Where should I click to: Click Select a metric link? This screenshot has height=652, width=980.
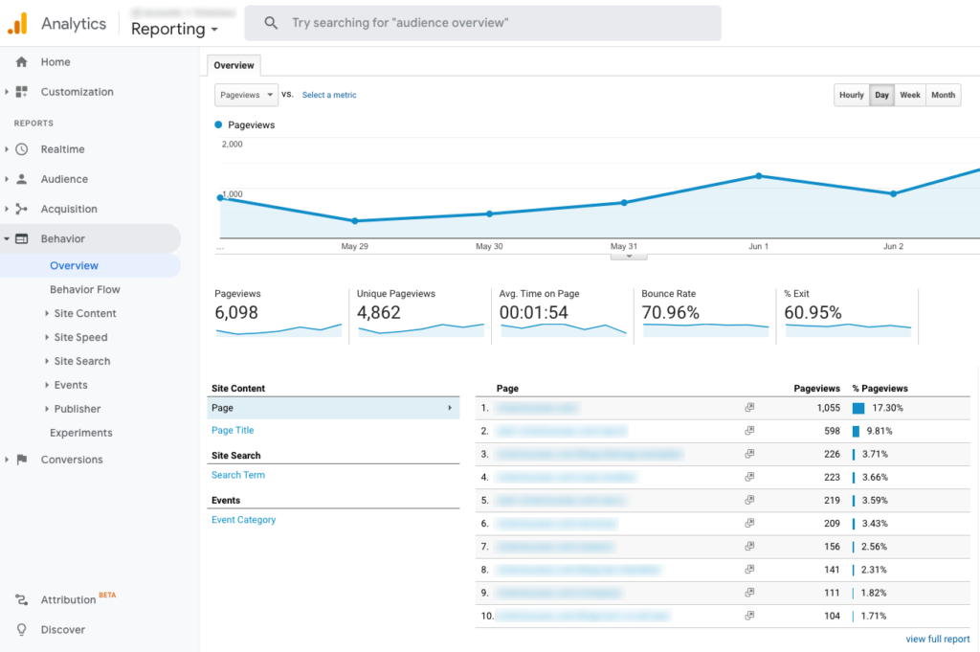(x=329, y=96)
